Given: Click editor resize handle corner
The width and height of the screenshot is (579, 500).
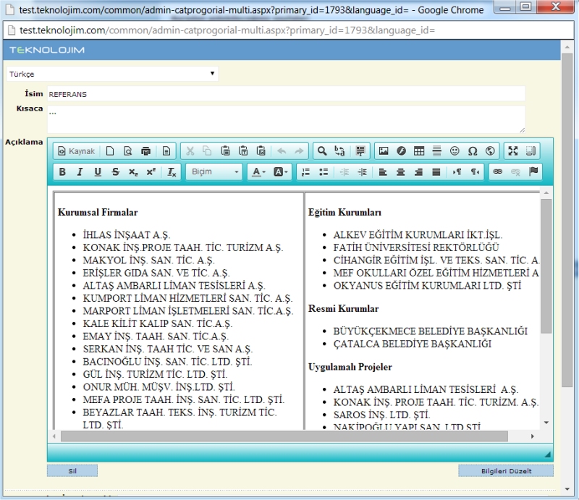Looking at the screenshot, I should point(547,454).
